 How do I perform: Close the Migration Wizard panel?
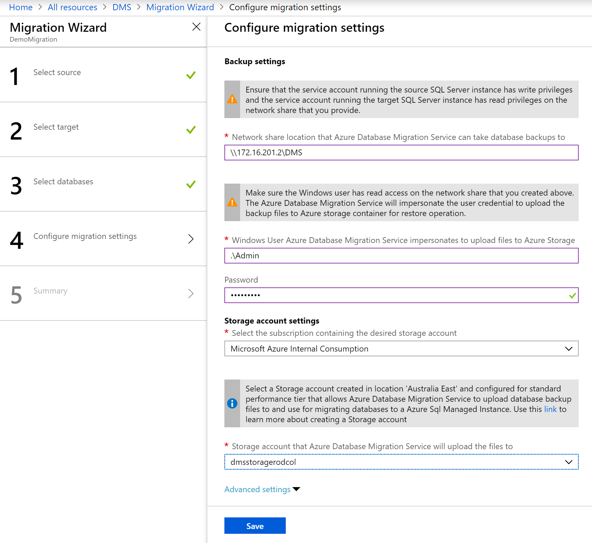pyautogui.click(x=196, y=27)
